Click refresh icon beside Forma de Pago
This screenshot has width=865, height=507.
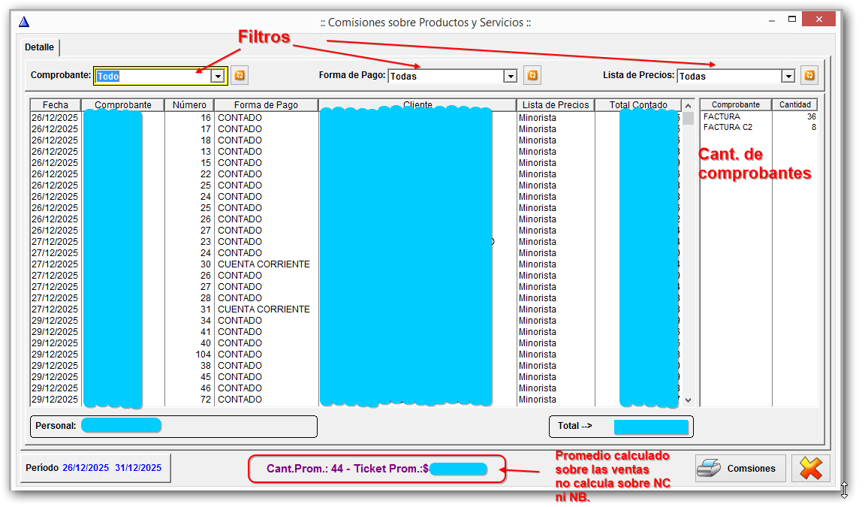click(532, 76)
